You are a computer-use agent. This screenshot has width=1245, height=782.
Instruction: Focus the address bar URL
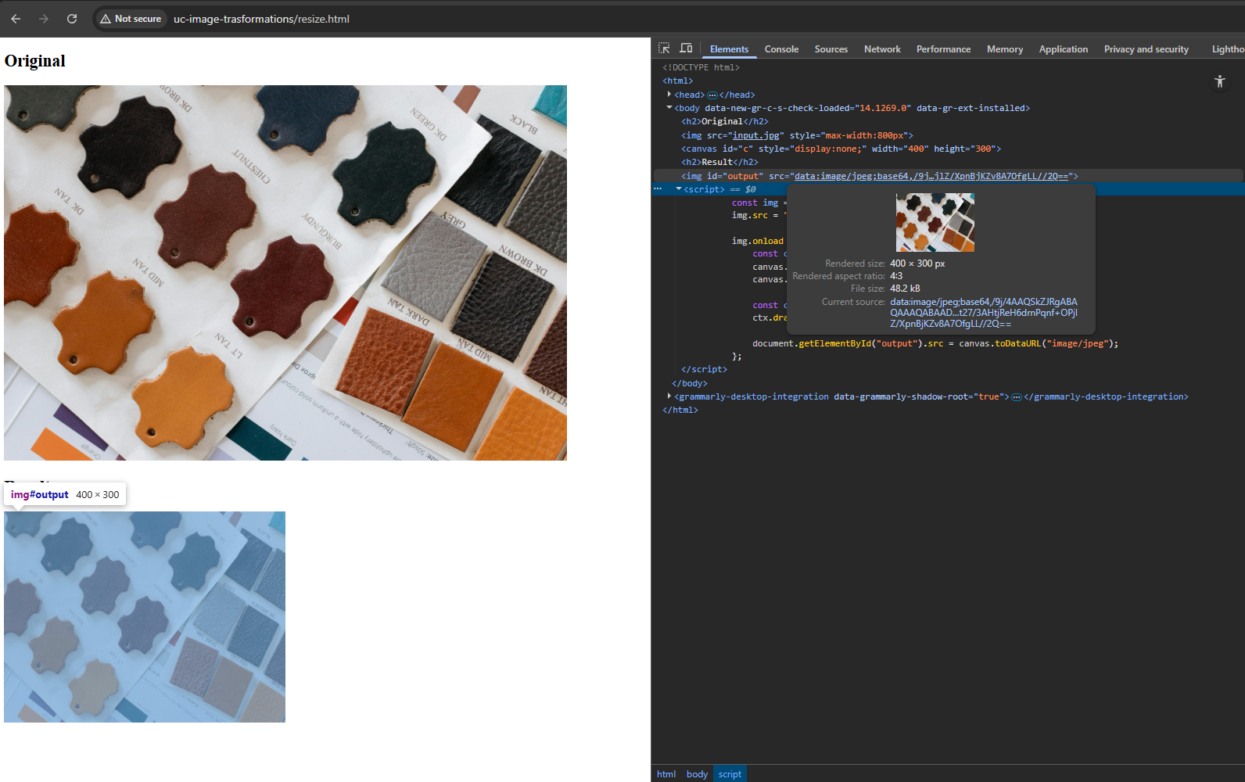click(x=261, y=19)
